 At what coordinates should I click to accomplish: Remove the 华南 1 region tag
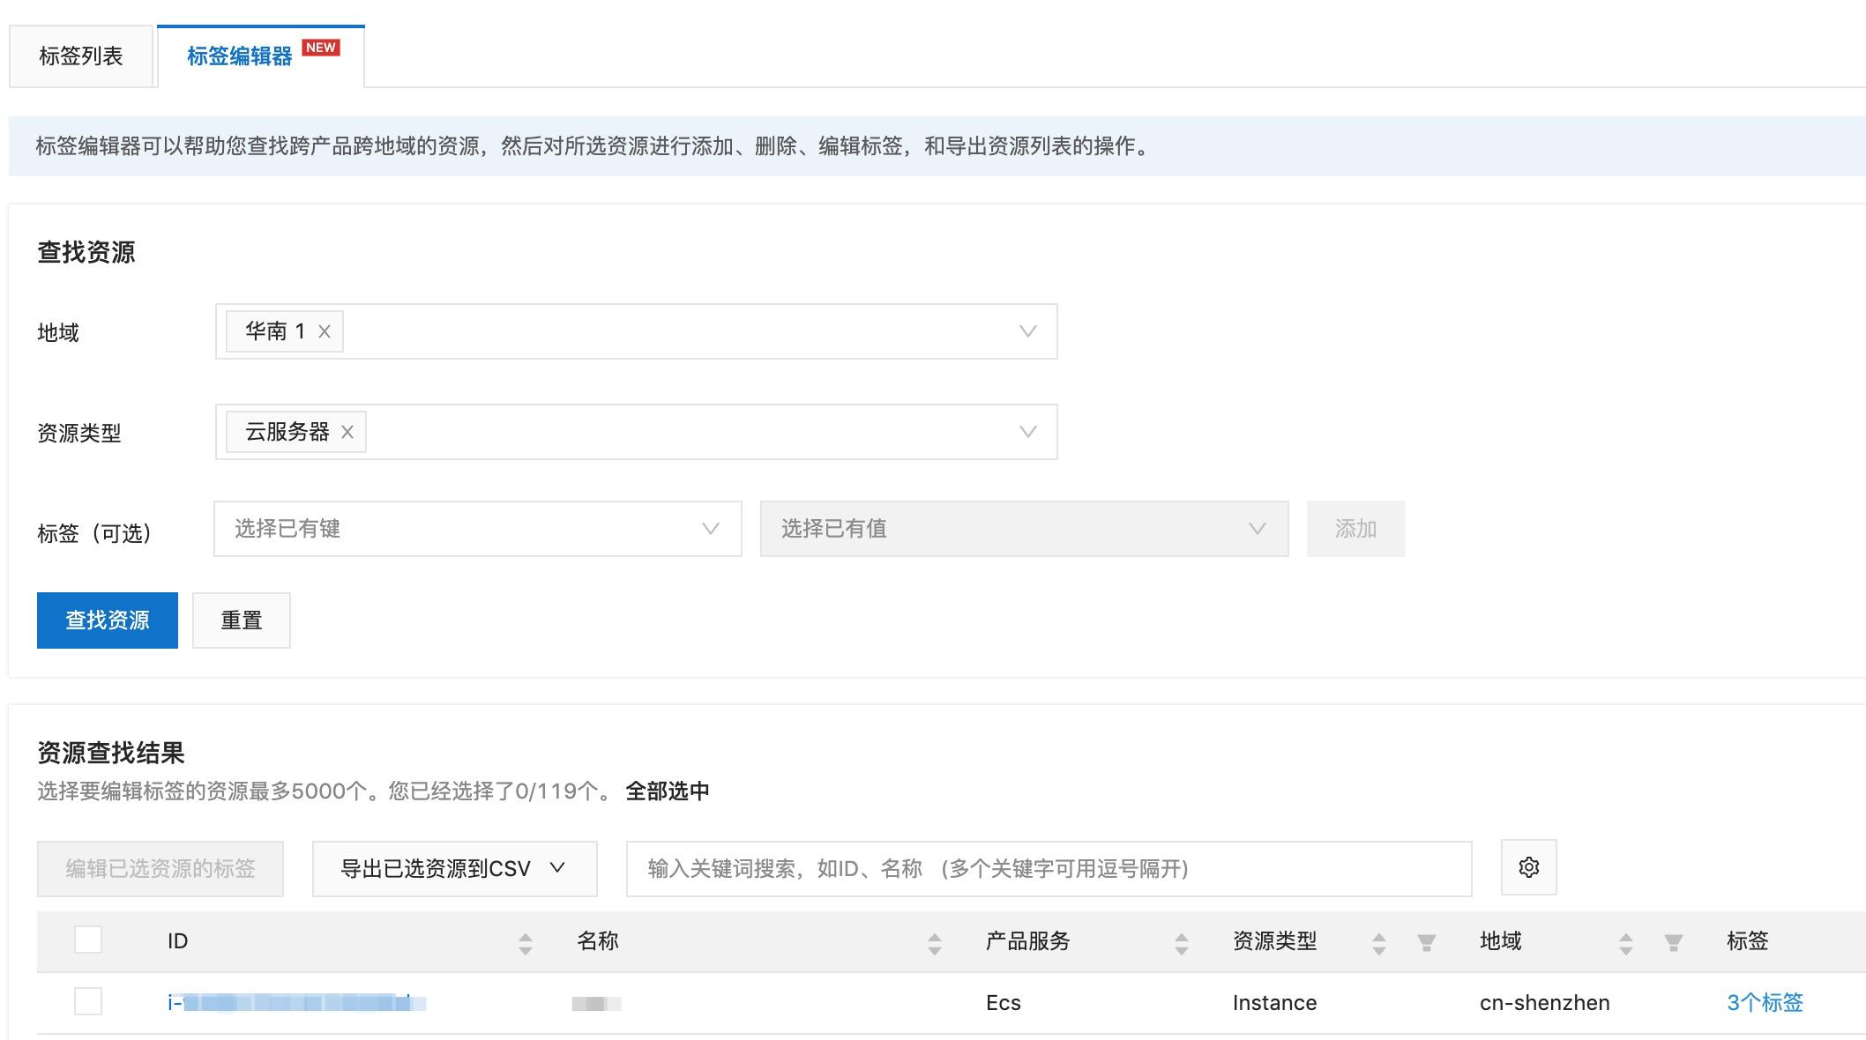coord(325,331)
